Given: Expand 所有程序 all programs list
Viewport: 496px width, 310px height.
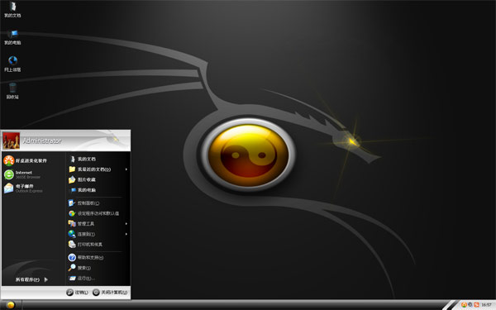Looking at the screenshot, I should [31, 279].
